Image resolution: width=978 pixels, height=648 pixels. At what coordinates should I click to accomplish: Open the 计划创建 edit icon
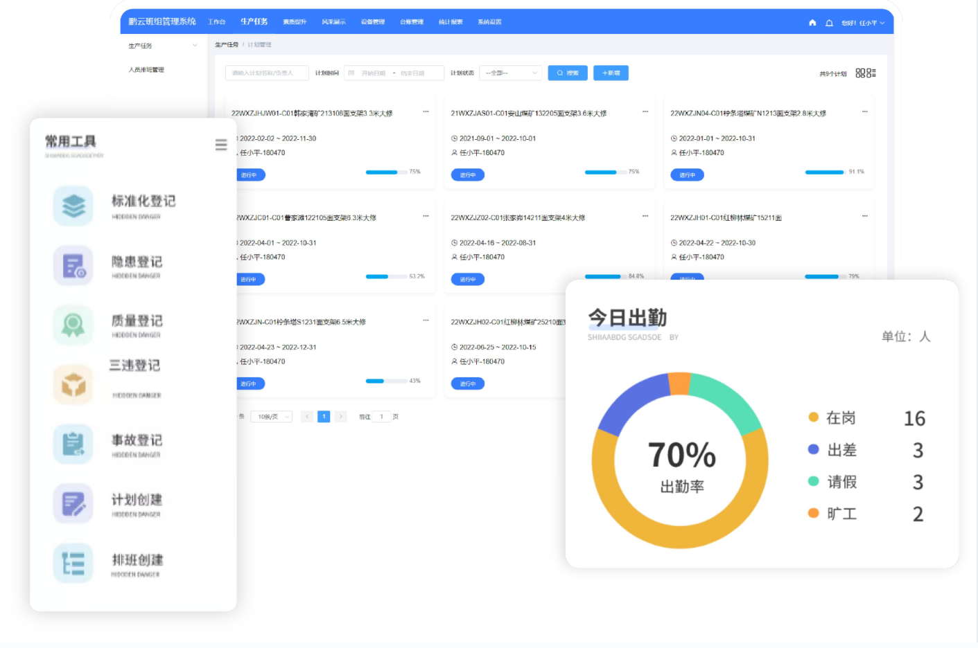pos(73,503)
